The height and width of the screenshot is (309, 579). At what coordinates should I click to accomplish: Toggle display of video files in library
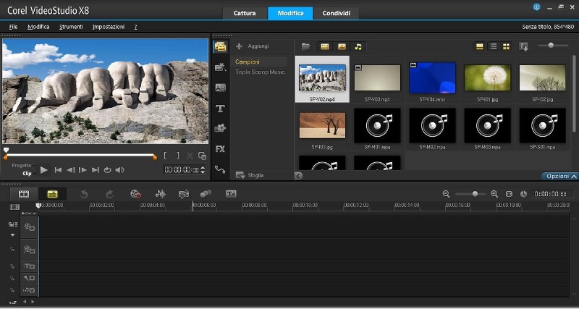coord(325,46)
